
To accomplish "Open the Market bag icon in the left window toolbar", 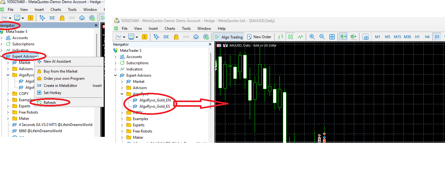I will coord(62,18).
